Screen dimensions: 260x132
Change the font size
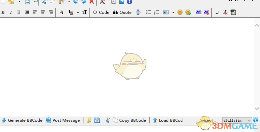pyautogui.click(x=84, y=13)
